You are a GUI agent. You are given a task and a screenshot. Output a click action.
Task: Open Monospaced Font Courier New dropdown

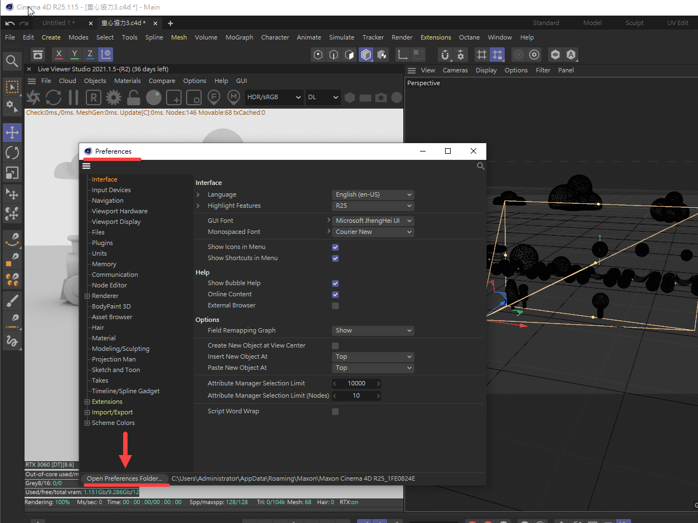click(x=373, y=232)
